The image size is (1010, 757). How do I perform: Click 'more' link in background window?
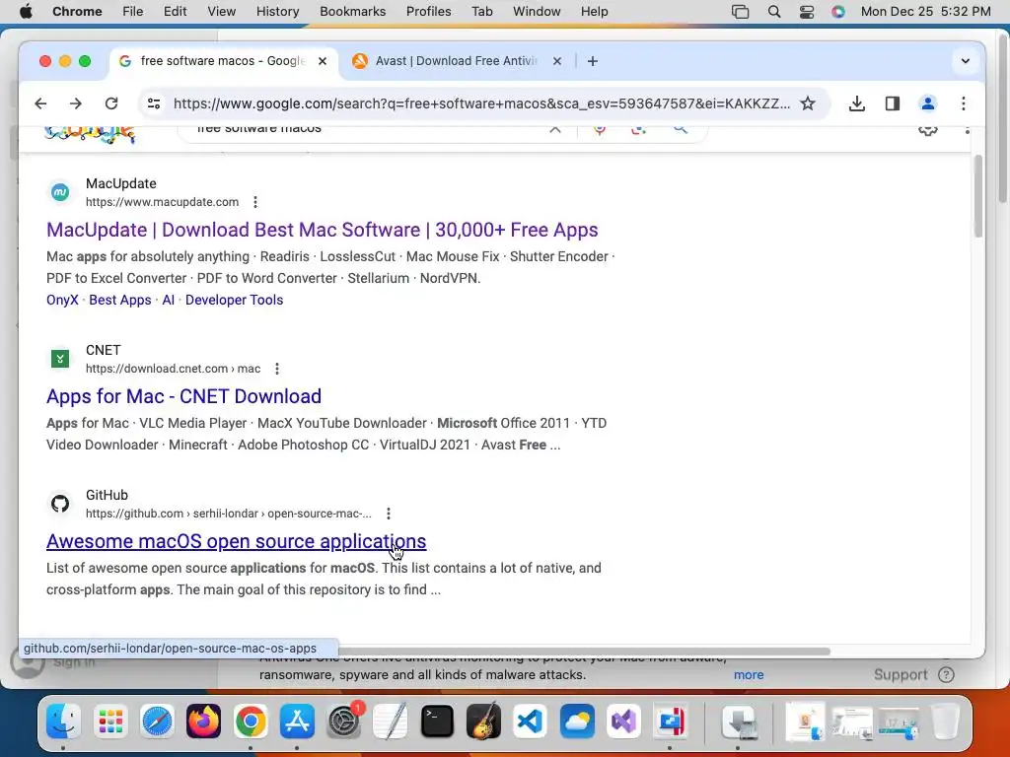point(749,674)
